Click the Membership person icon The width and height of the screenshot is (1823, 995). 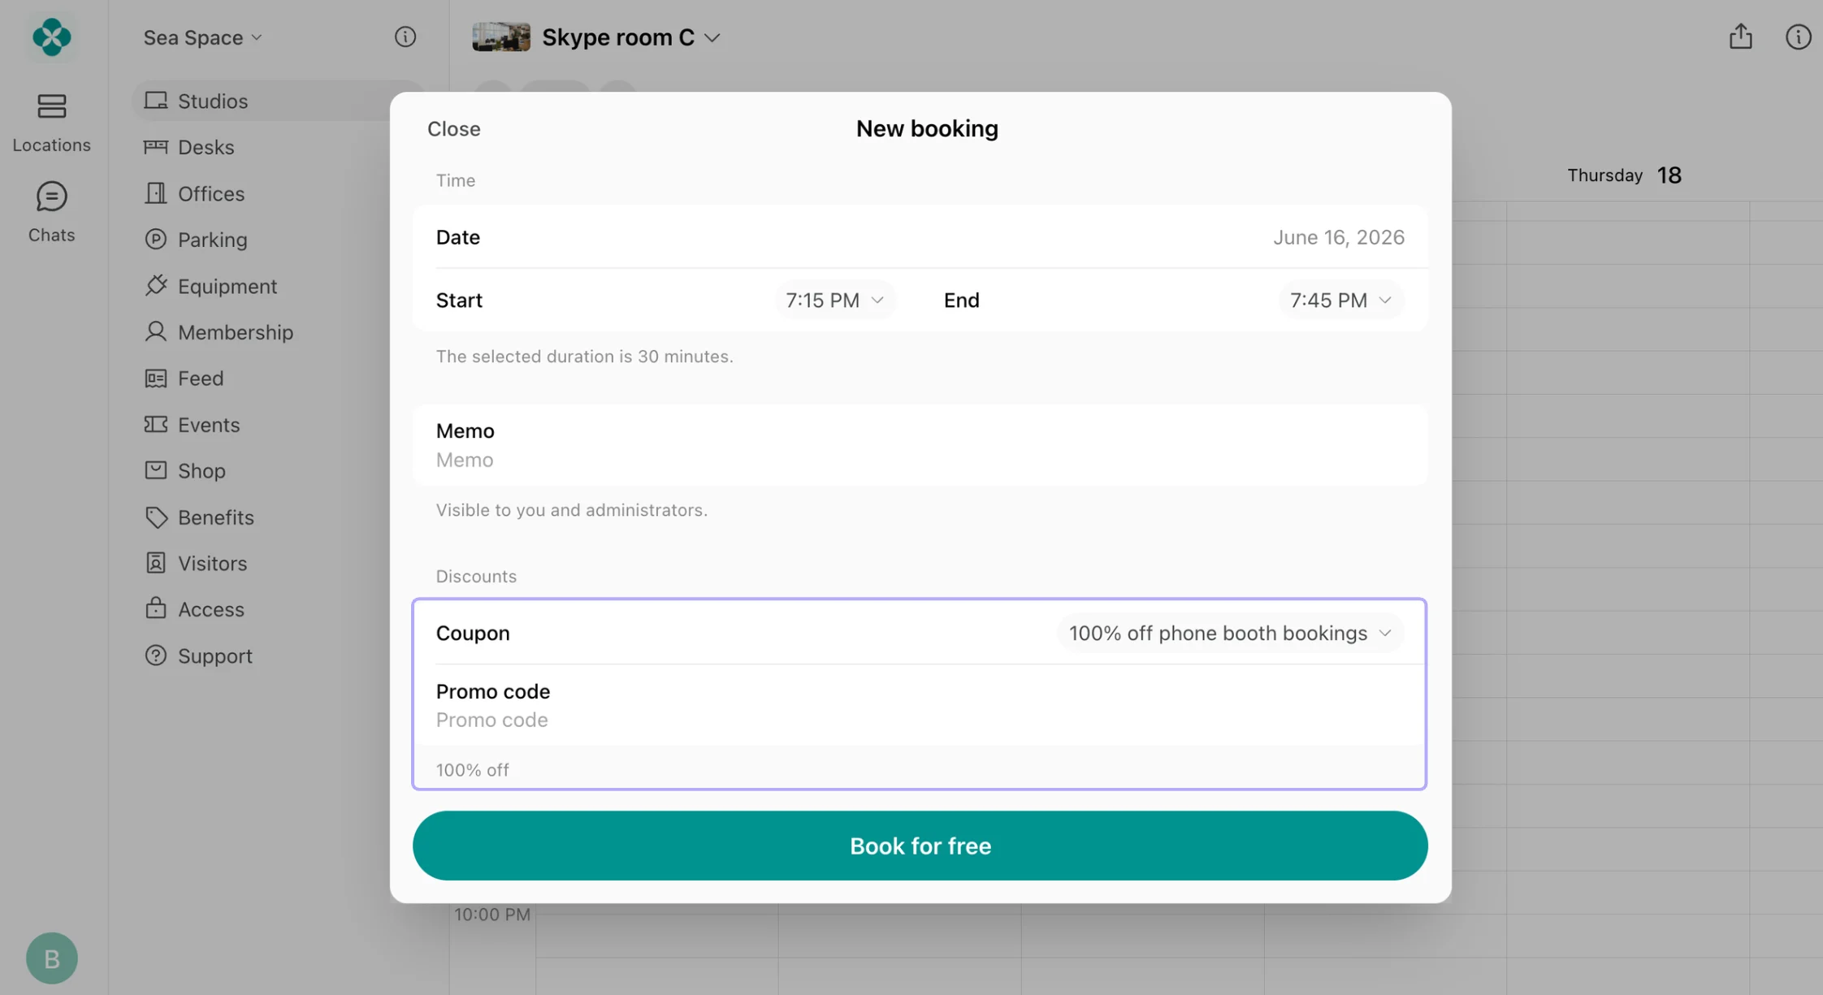click(x=156, y=332)
